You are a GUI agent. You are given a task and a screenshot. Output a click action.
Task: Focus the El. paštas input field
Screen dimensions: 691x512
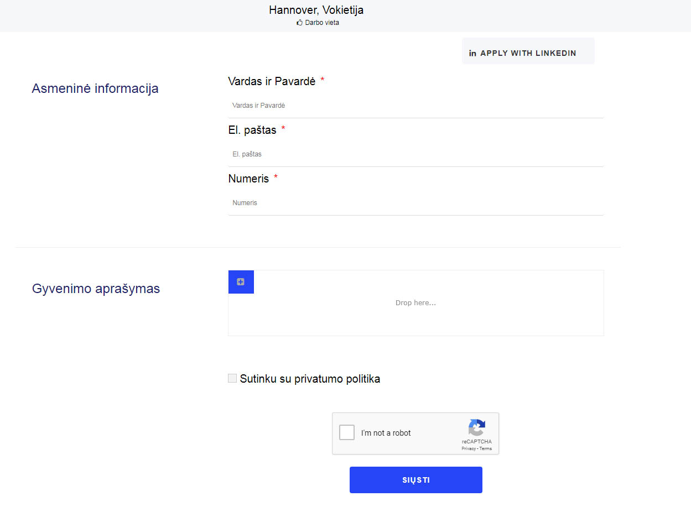[x=416, y=154]
